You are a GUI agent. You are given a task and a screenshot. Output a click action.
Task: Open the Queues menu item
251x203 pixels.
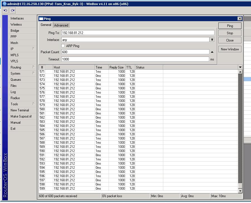[x=22, y=80]
